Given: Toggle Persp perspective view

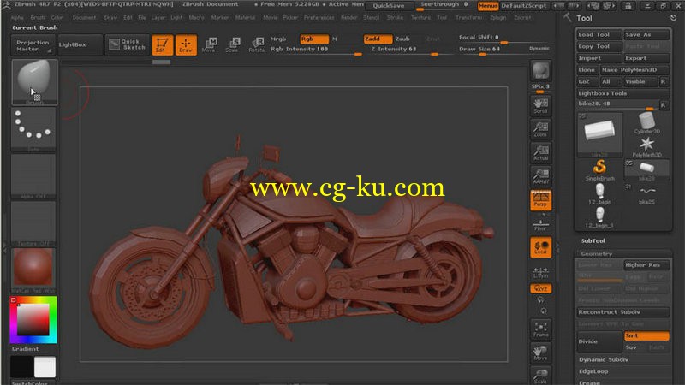Looking at the screenshot, I should 541,200.
